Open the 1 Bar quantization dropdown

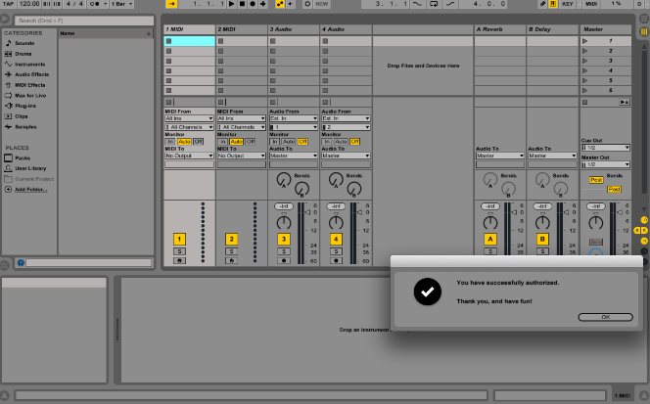point(121,4)
